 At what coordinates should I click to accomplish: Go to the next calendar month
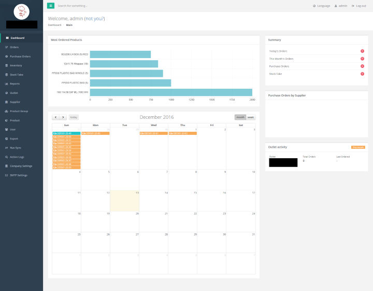tap(63, 117)
